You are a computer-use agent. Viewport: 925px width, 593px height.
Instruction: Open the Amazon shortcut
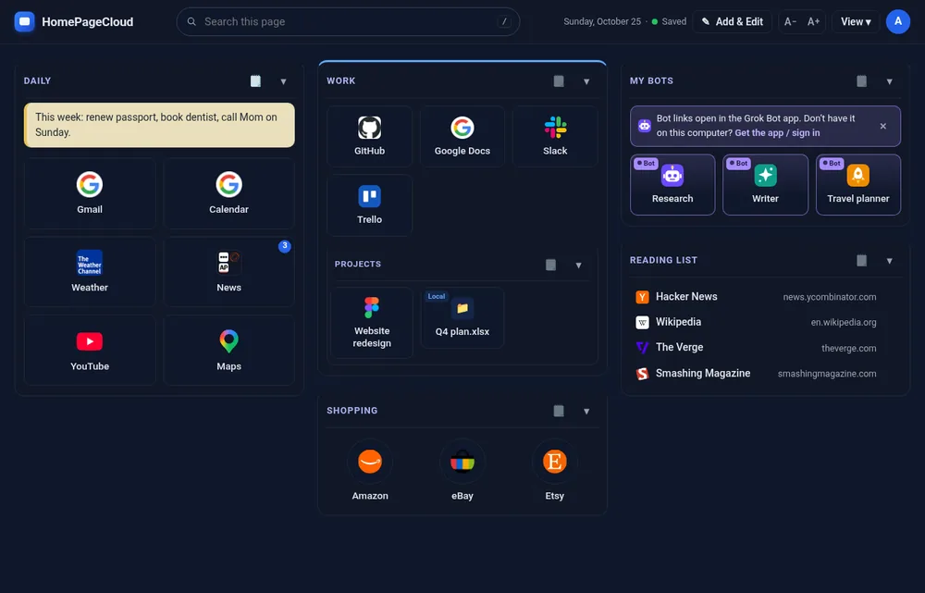pyautogui.click(x=370, y=470)
